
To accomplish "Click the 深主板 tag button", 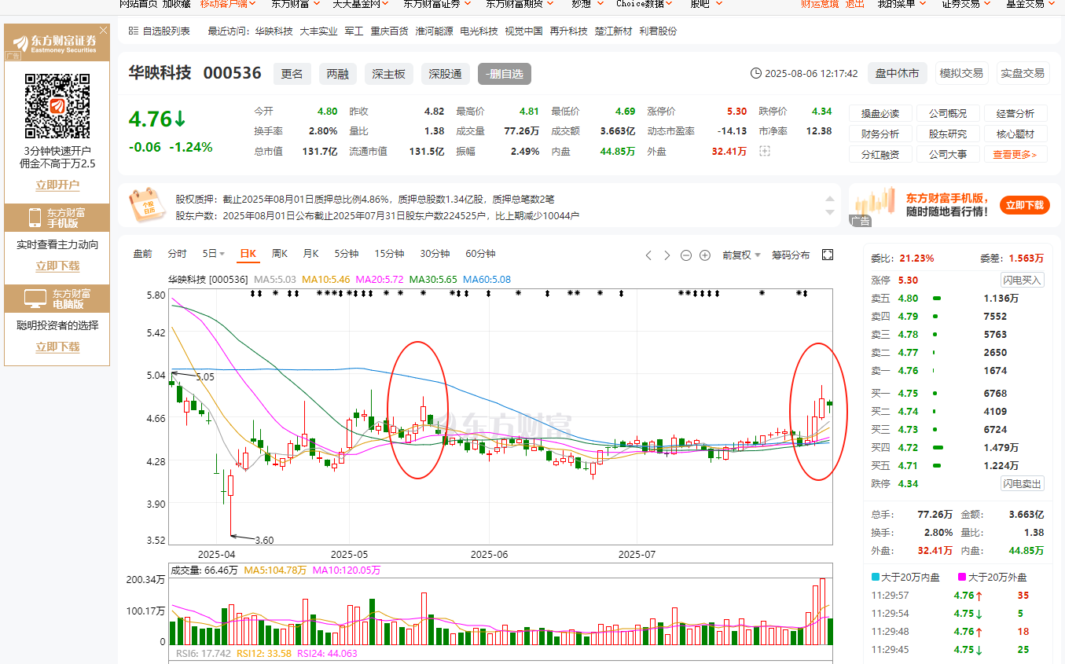I will [x=389, y=74].
